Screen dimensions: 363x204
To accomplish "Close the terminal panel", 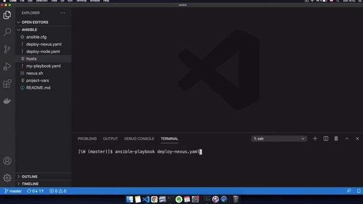I will 357,138.
